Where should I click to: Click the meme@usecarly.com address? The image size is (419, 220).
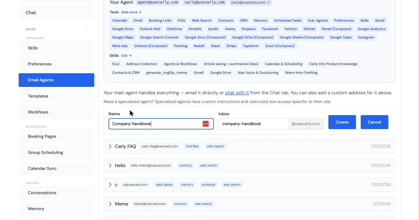pyautogui.click(x=150, y=204)
